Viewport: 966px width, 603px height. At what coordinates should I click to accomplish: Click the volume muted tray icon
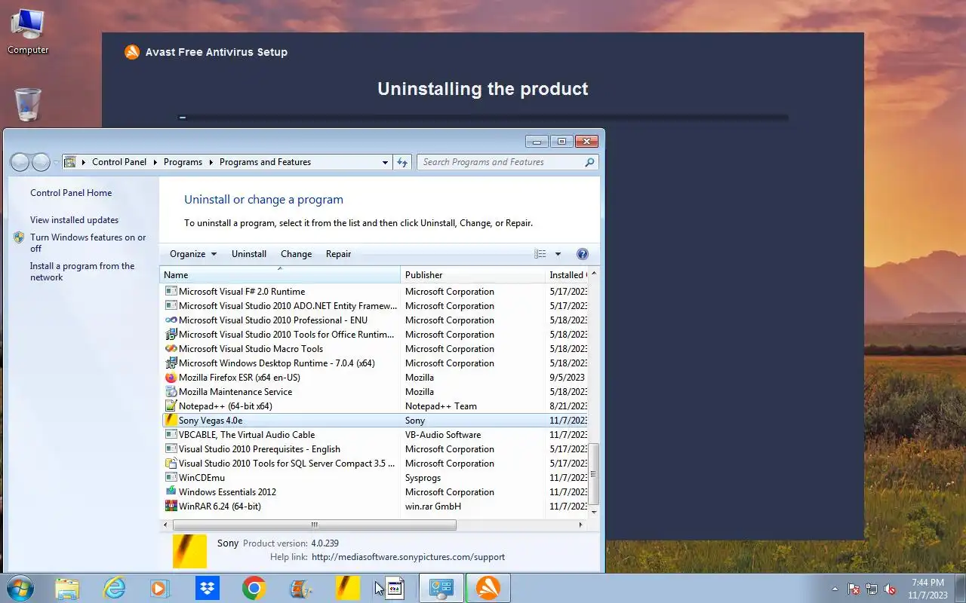pos(890,589)
